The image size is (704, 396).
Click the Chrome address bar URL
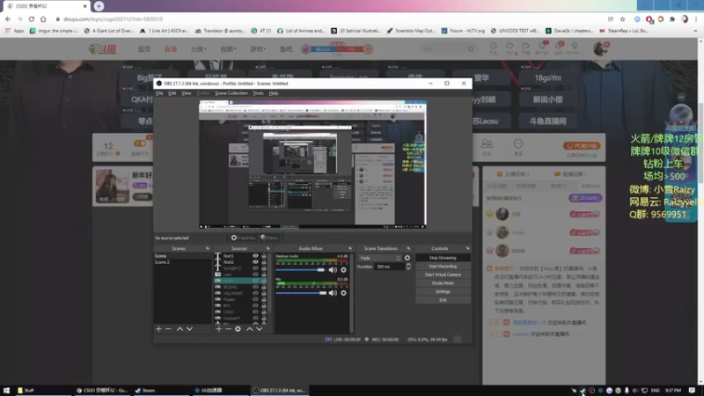point(114,19)
